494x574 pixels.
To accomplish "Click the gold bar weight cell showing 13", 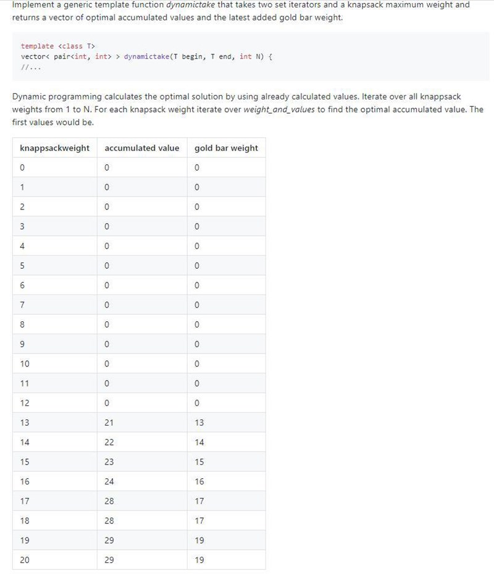I will click(x=199, y=423).
